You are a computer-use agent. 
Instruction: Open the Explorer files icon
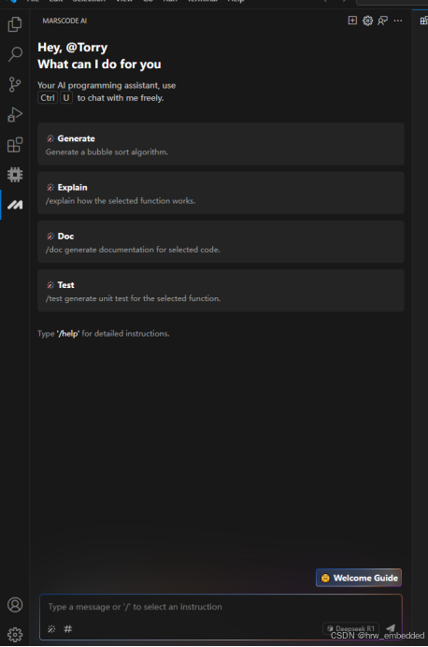tap(15, 24)
